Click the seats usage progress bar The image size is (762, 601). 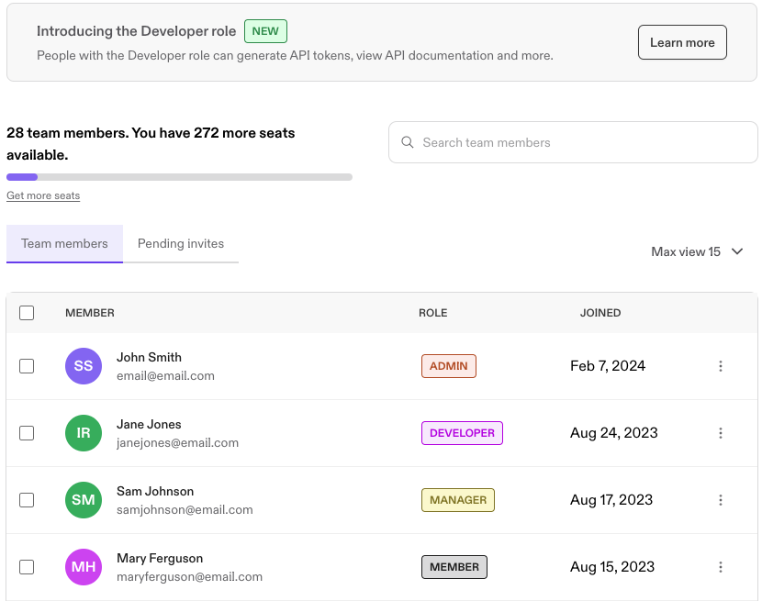(x=179, y=177)
